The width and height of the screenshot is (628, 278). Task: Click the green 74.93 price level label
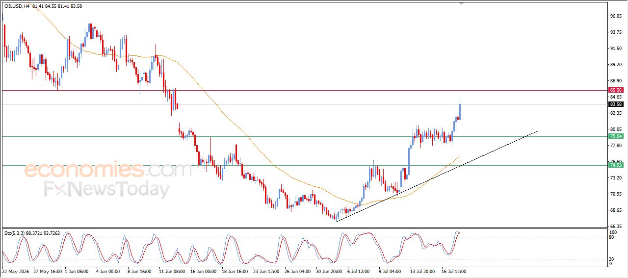click(616, 165)
